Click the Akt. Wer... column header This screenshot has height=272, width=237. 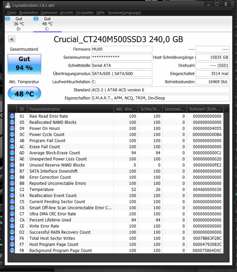(126, 109)
